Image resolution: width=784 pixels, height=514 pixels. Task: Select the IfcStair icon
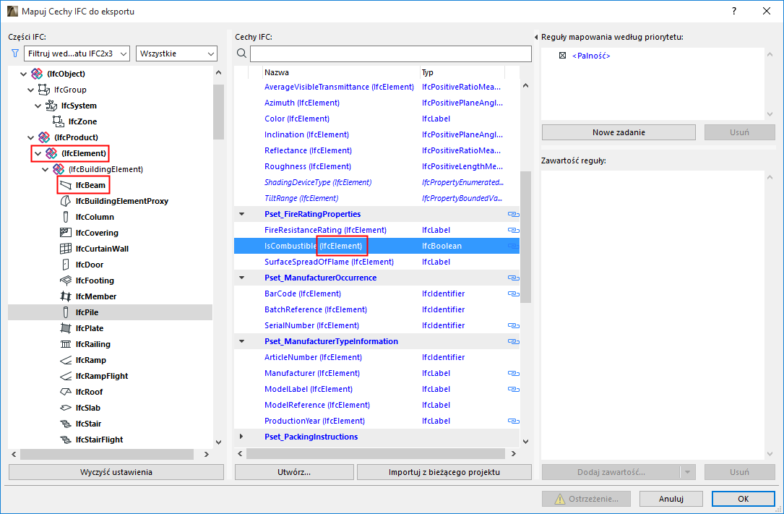click(66, 424)
